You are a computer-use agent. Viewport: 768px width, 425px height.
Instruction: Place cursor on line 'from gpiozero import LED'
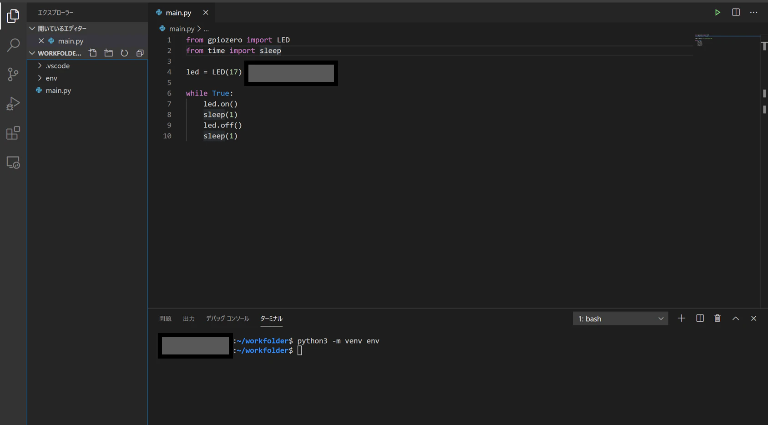click(x=238, y=40)
